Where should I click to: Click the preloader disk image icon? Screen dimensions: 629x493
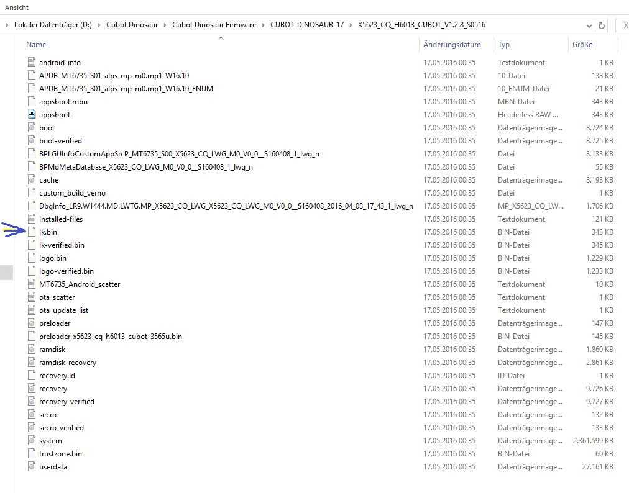(32, 323)
